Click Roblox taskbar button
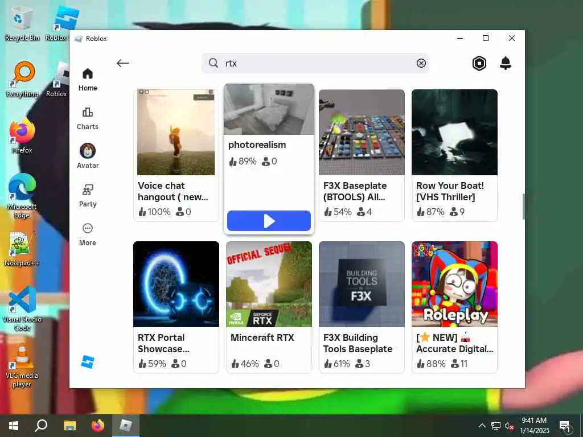Image resolution: width=583 pixels, height=437 pixels. pyautogui.click(x=126, y=426)
